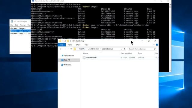The height and width of the screenshot is (108, 192).
Task: Click the Quick access star icon
Action: click(x=62, y=55)
